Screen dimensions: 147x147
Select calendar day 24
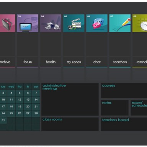click(3, 113)
